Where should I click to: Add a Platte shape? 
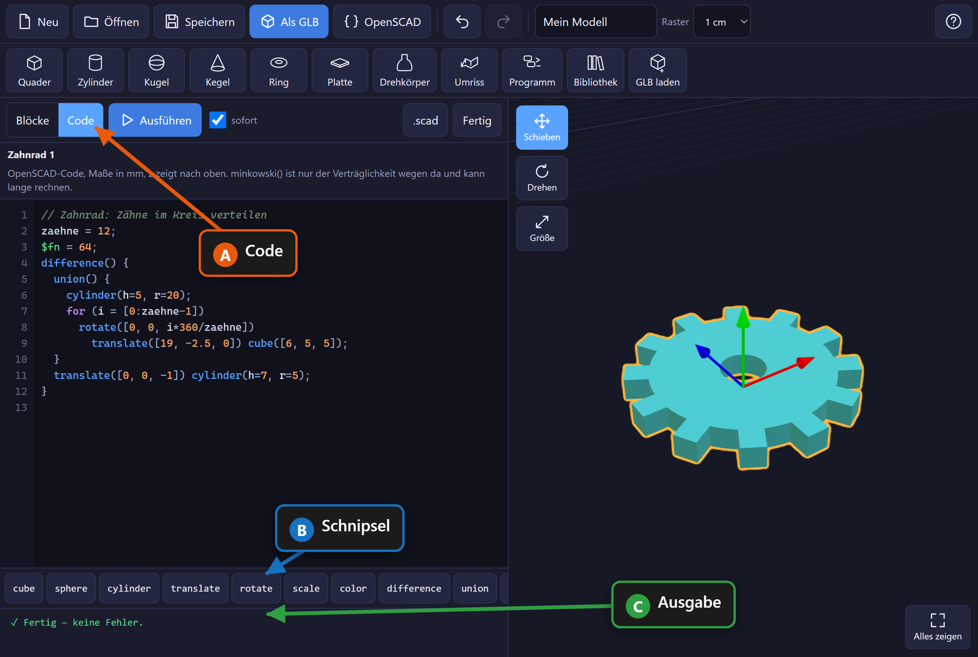tap(340, 70)
